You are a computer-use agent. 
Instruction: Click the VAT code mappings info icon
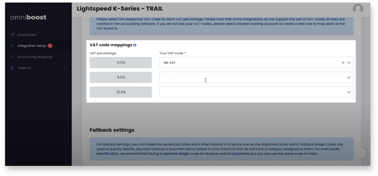[135, 45]
